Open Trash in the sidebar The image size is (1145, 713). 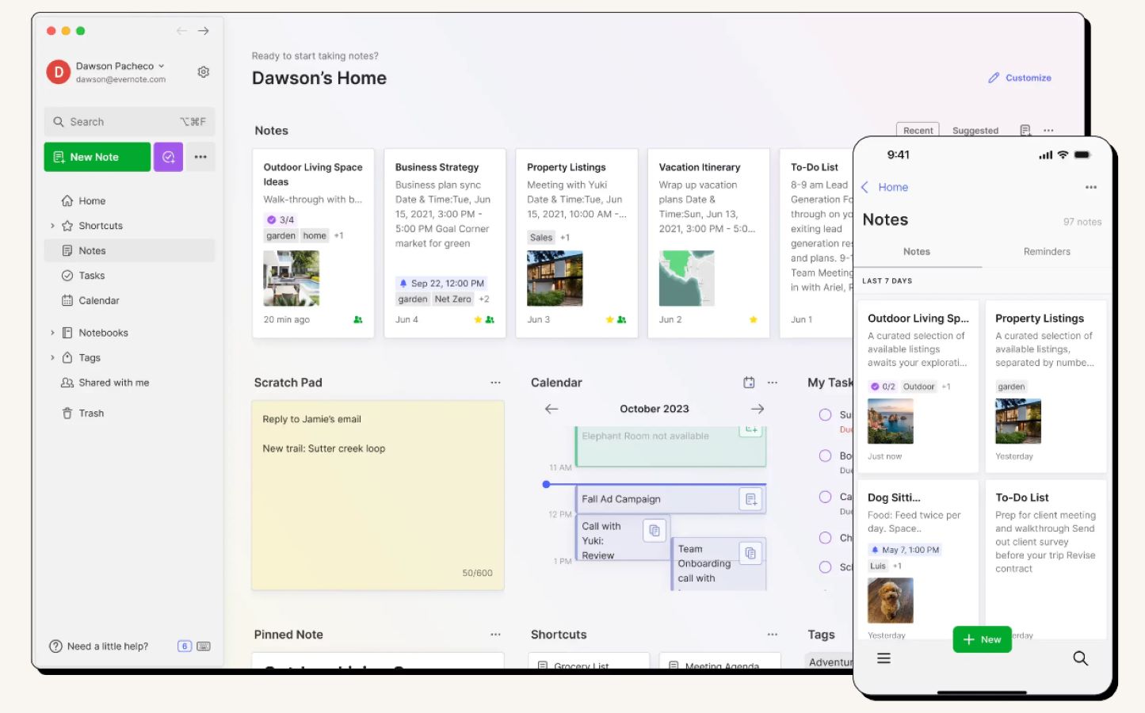(x=129, y=414)
